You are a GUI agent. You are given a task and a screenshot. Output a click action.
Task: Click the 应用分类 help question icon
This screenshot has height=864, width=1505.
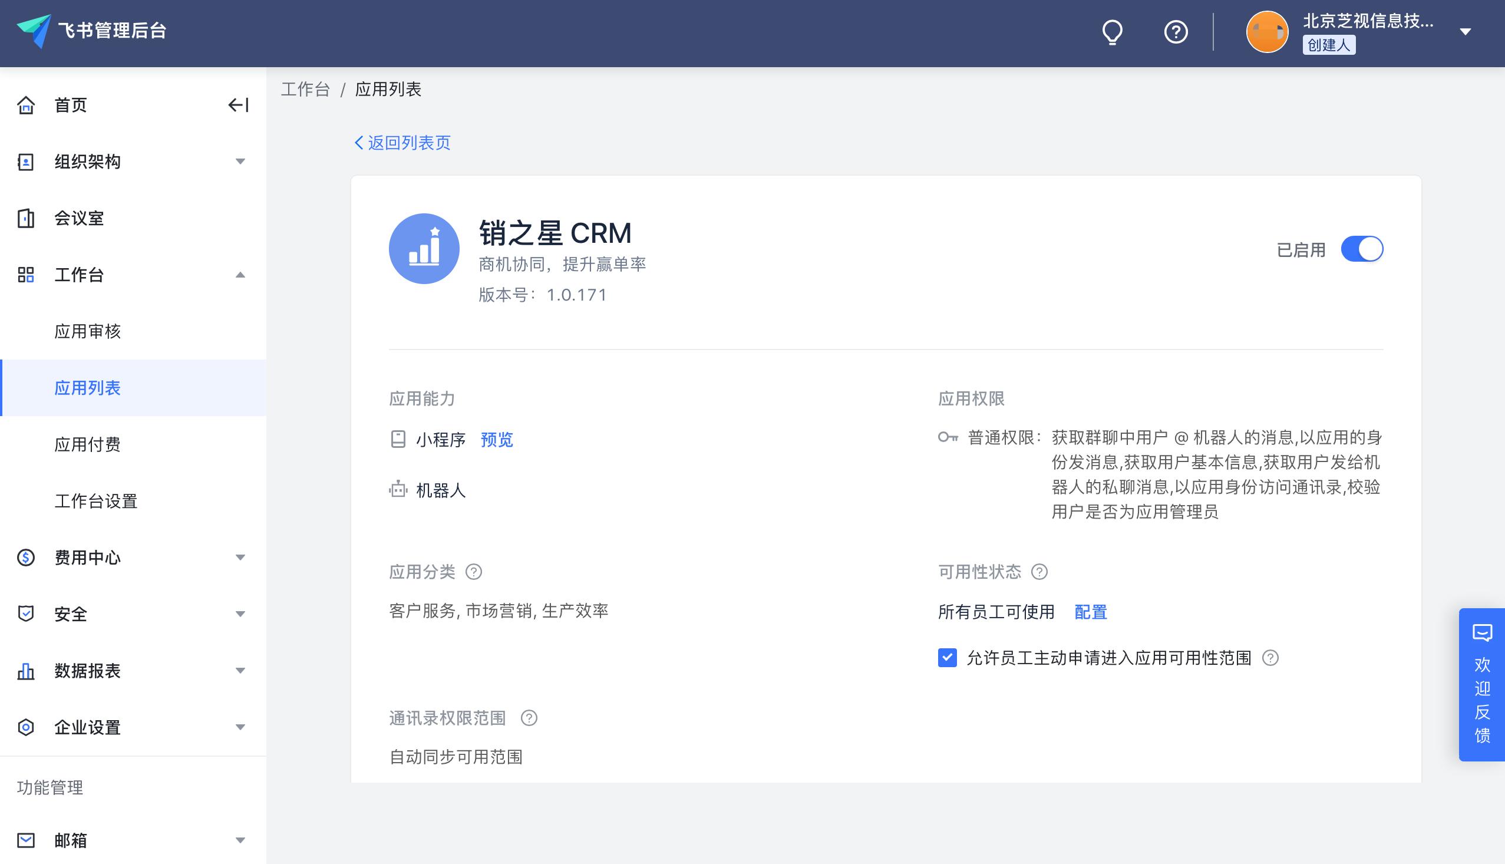[x=473, y=572]
